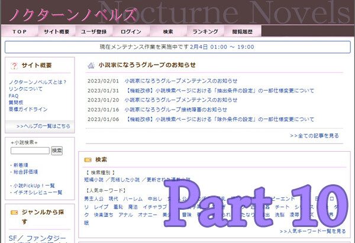355x243 pixels.
Task: Select the 魔法 keyword
Action: pos(133,207)
